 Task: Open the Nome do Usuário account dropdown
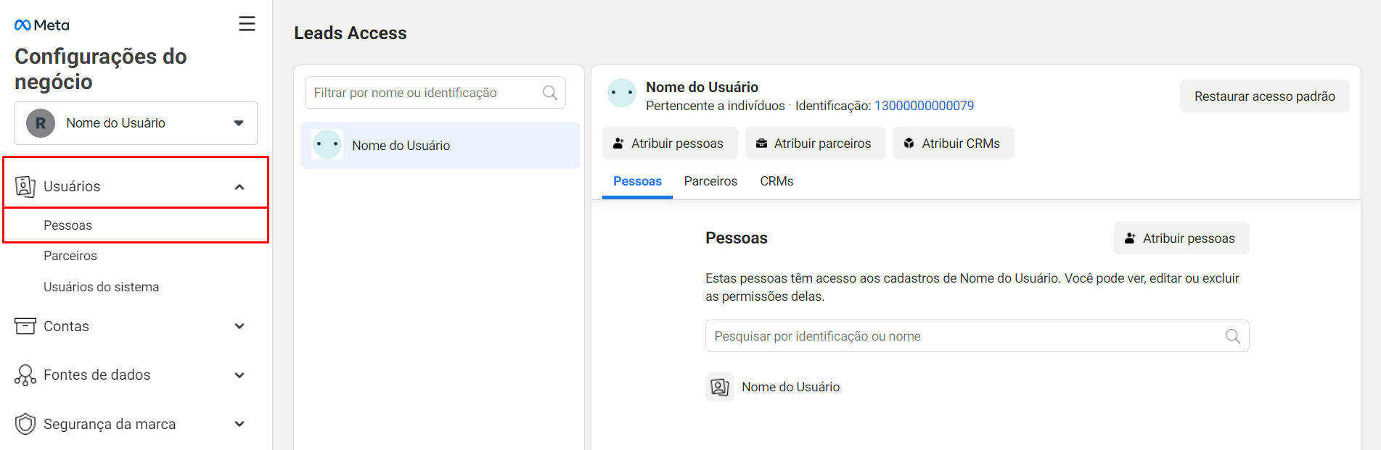click(136, 123)
